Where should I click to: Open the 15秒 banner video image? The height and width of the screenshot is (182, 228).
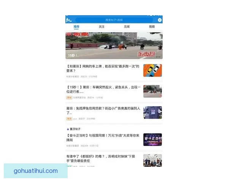point(114,45)
